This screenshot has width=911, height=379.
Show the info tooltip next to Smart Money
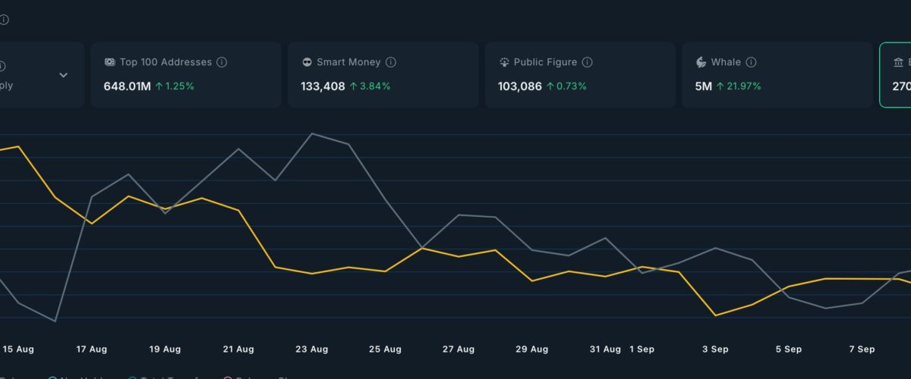click(391, 62)
